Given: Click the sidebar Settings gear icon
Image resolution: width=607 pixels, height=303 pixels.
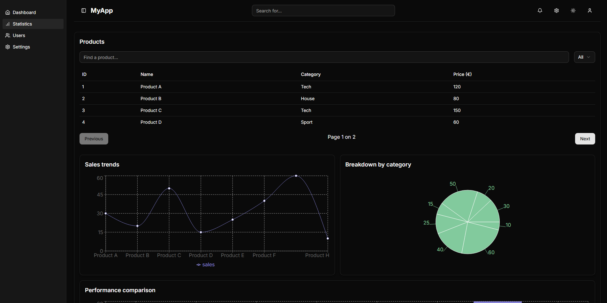Looking at the screenshot, I should click(x=8, y=47).
